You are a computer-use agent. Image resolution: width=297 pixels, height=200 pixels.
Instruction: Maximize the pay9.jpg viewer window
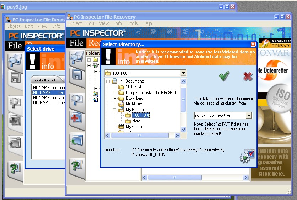pyautogui.click(x=227, y=7)
